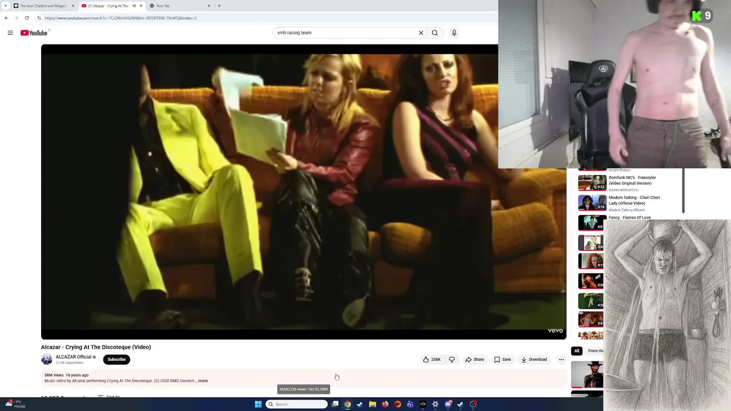The height and width of the screenshot is (411, 731).
Task: Open the Windows Start menu
Action: click(258, 404)
